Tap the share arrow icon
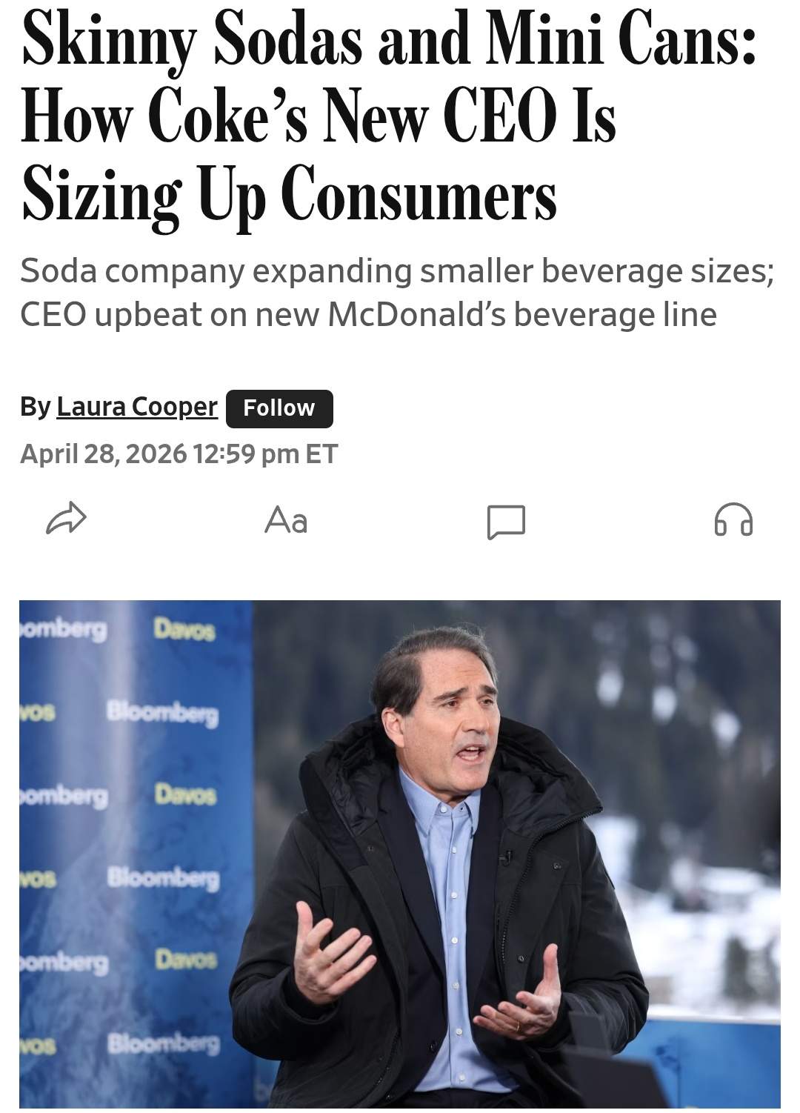800x1113 pixels. click(67, 519)
